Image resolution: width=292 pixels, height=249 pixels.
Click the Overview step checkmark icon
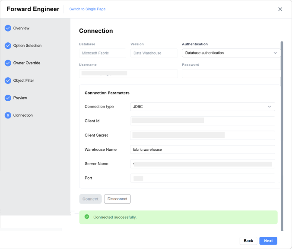click(x=8, y=28)
